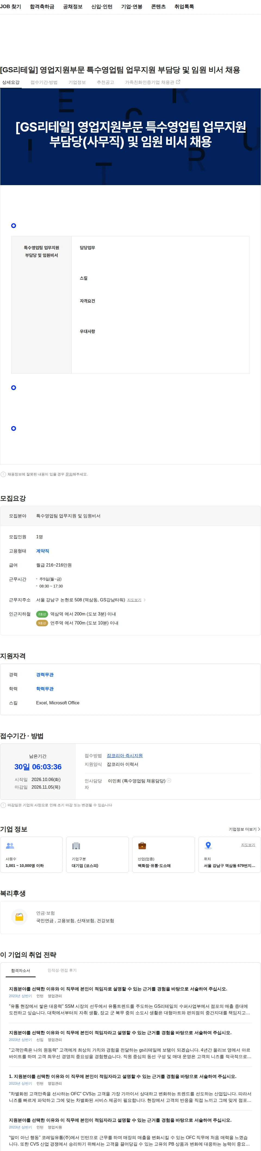The width and height of the screenshot is (261, 1151).
Task: Open 지도보기 in the 위치 card
Action: click(248, 845)
